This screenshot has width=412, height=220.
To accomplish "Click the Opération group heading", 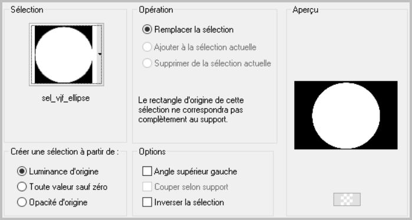I will tap(156, 9).
